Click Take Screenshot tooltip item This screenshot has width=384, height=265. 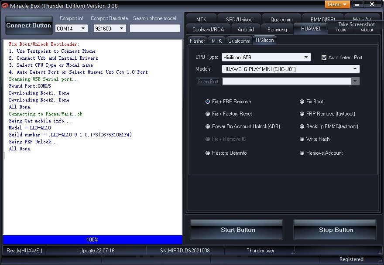[x=357, y=24]
